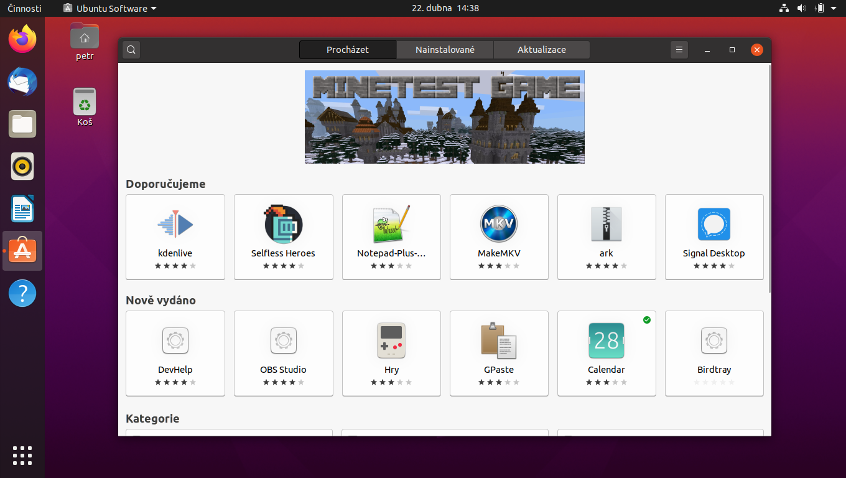The image size is (846, 478).
Task: Switch to the Aktualizace tab
Action: [x=542, y=50]
